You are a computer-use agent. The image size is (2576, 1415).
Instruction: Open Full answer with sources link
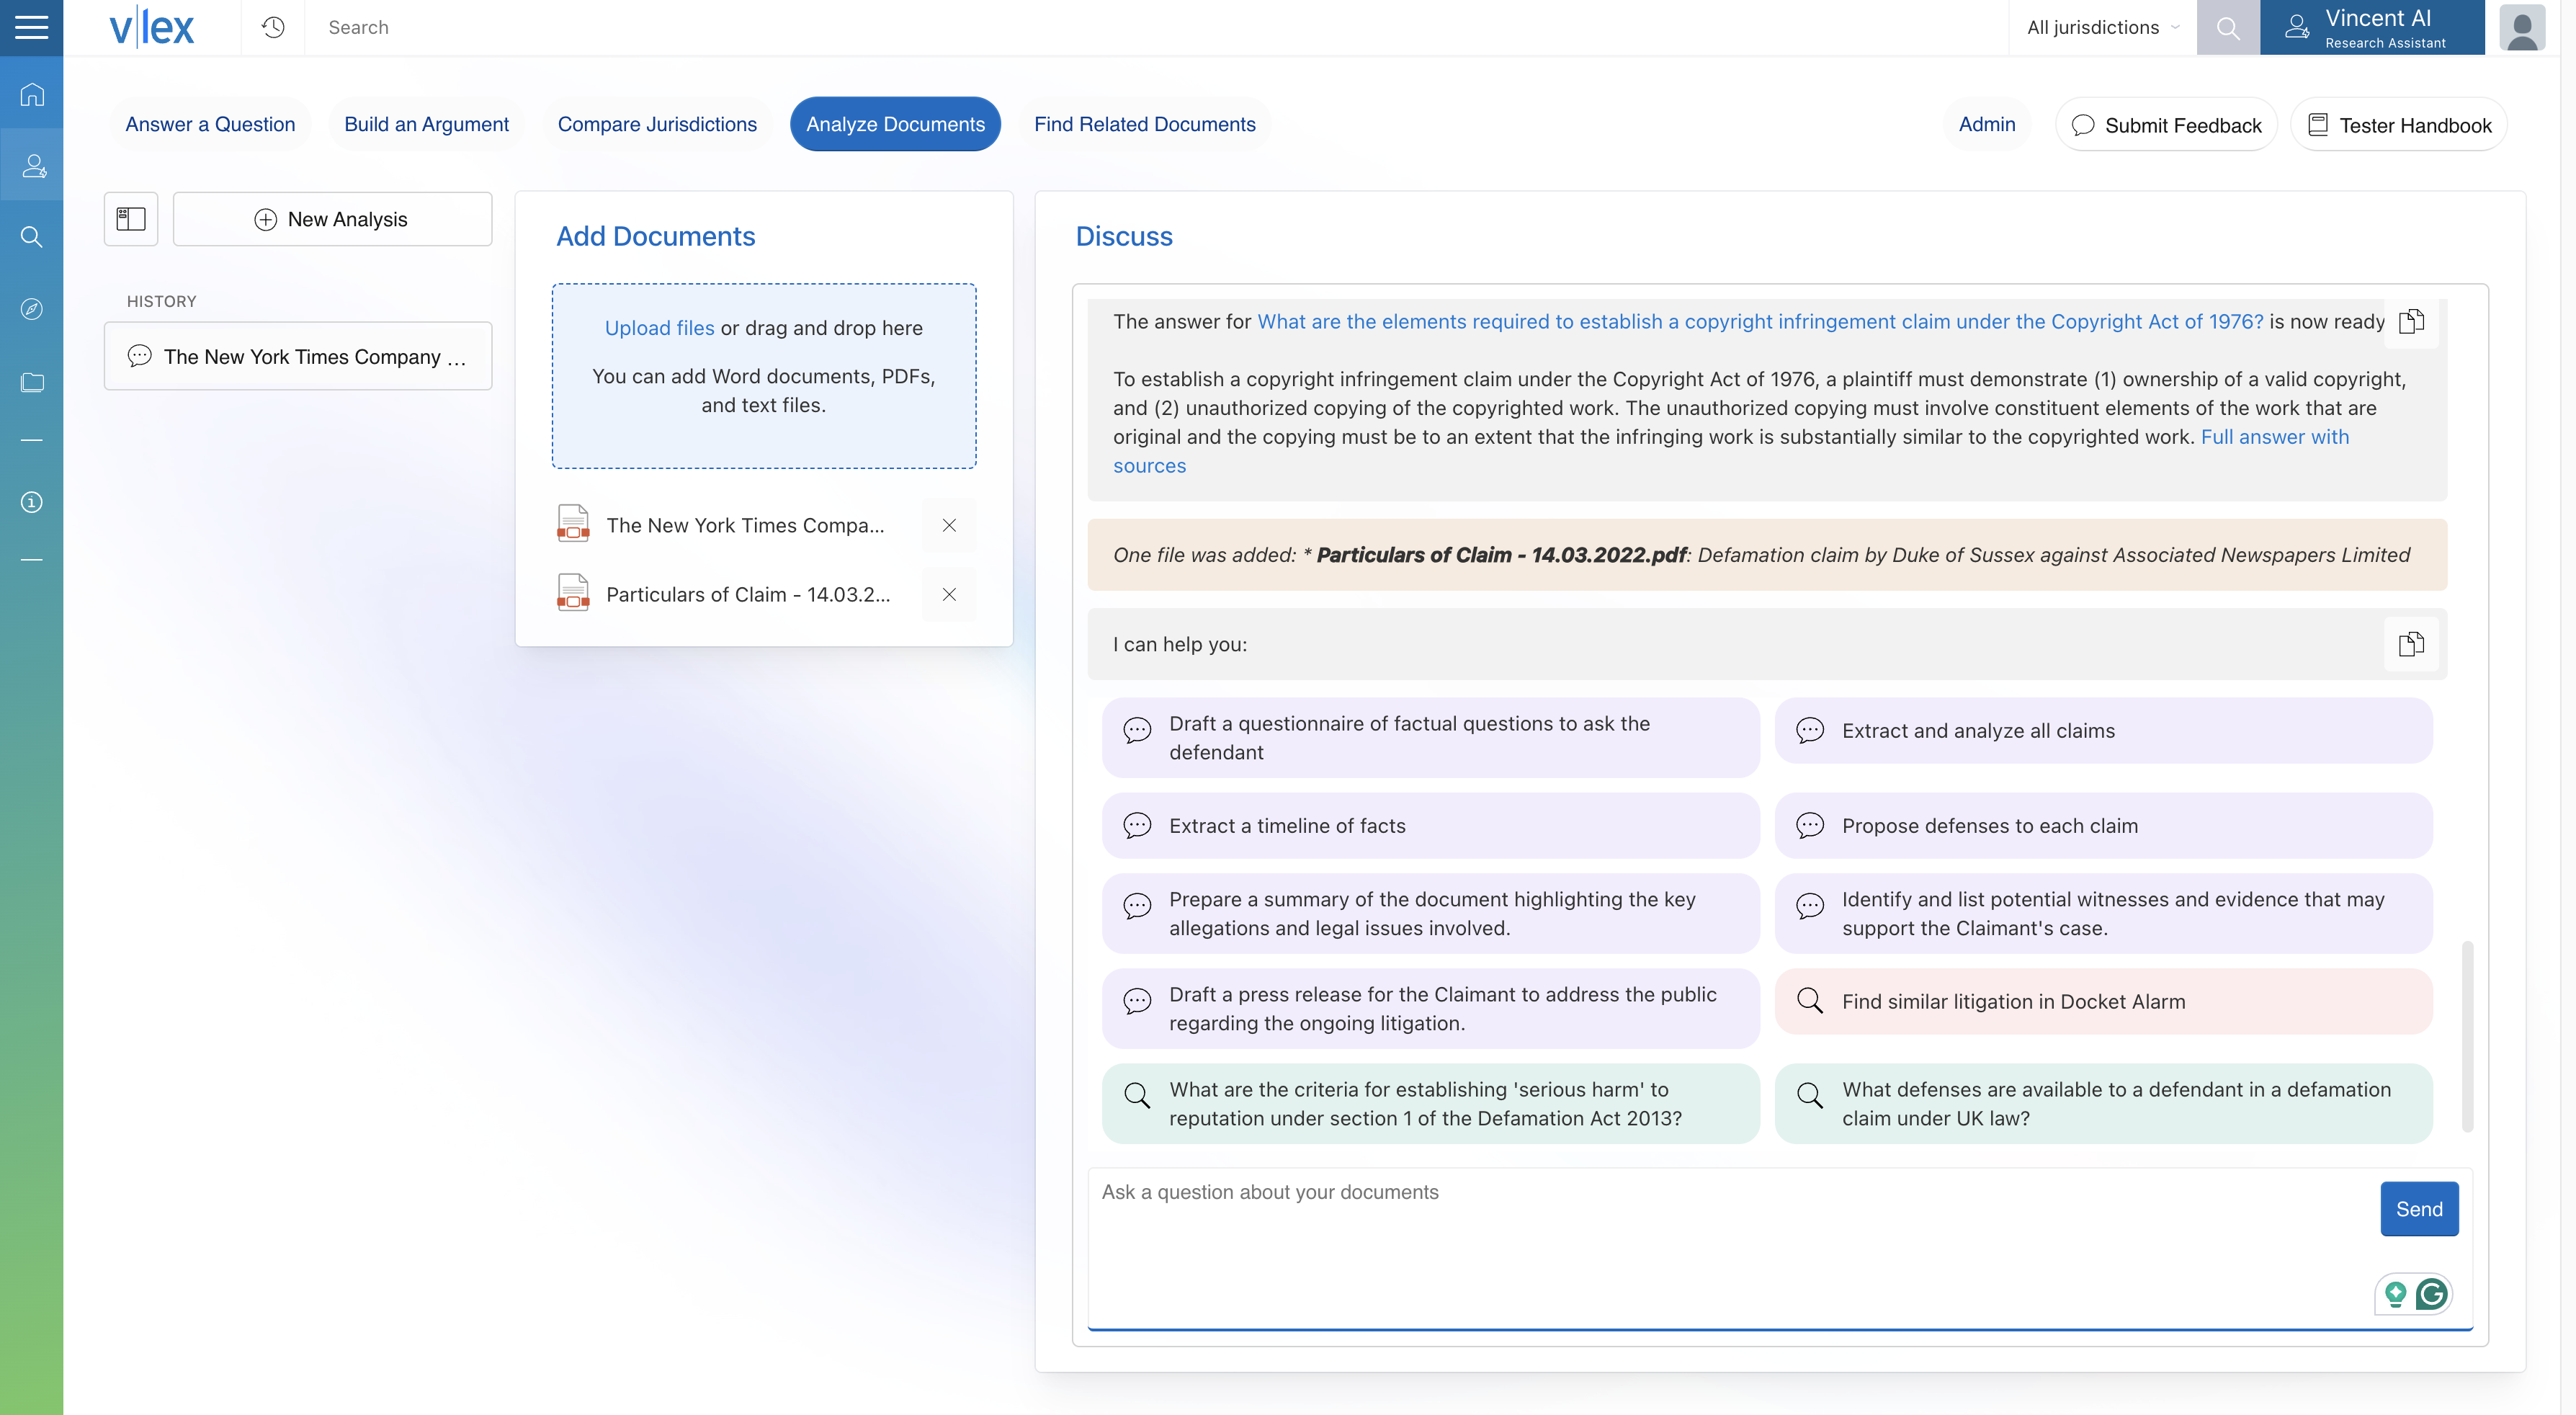click(x=2274, y=437)
